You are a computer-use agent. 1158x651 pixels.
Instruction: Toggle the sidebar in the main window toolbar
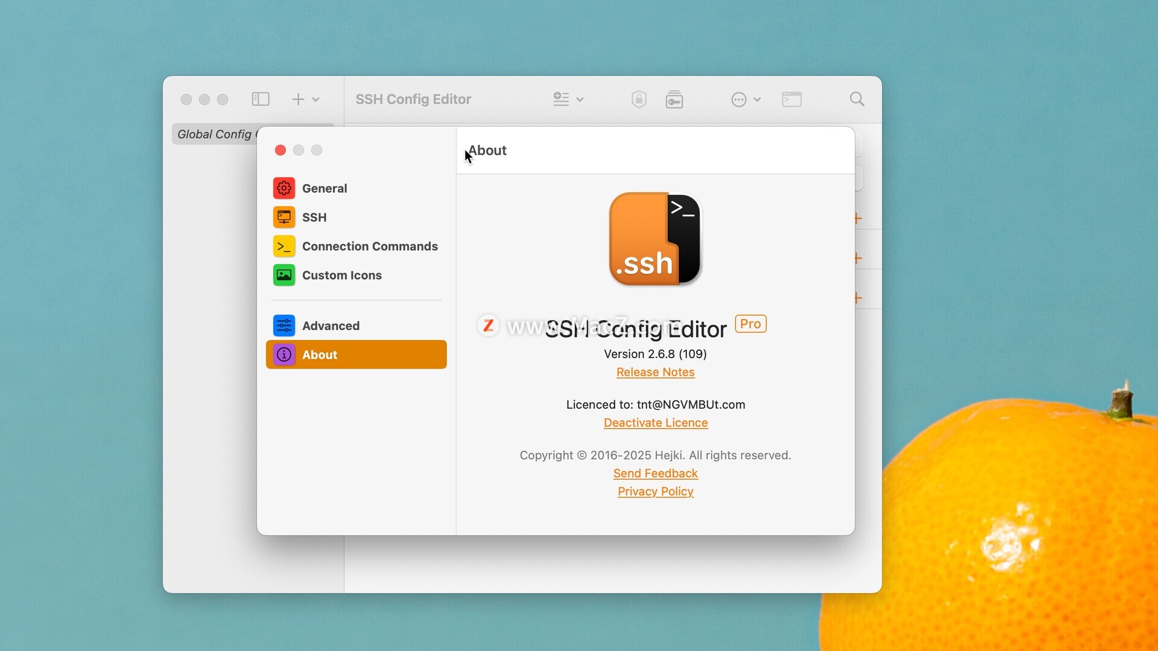tap(261, 99)
